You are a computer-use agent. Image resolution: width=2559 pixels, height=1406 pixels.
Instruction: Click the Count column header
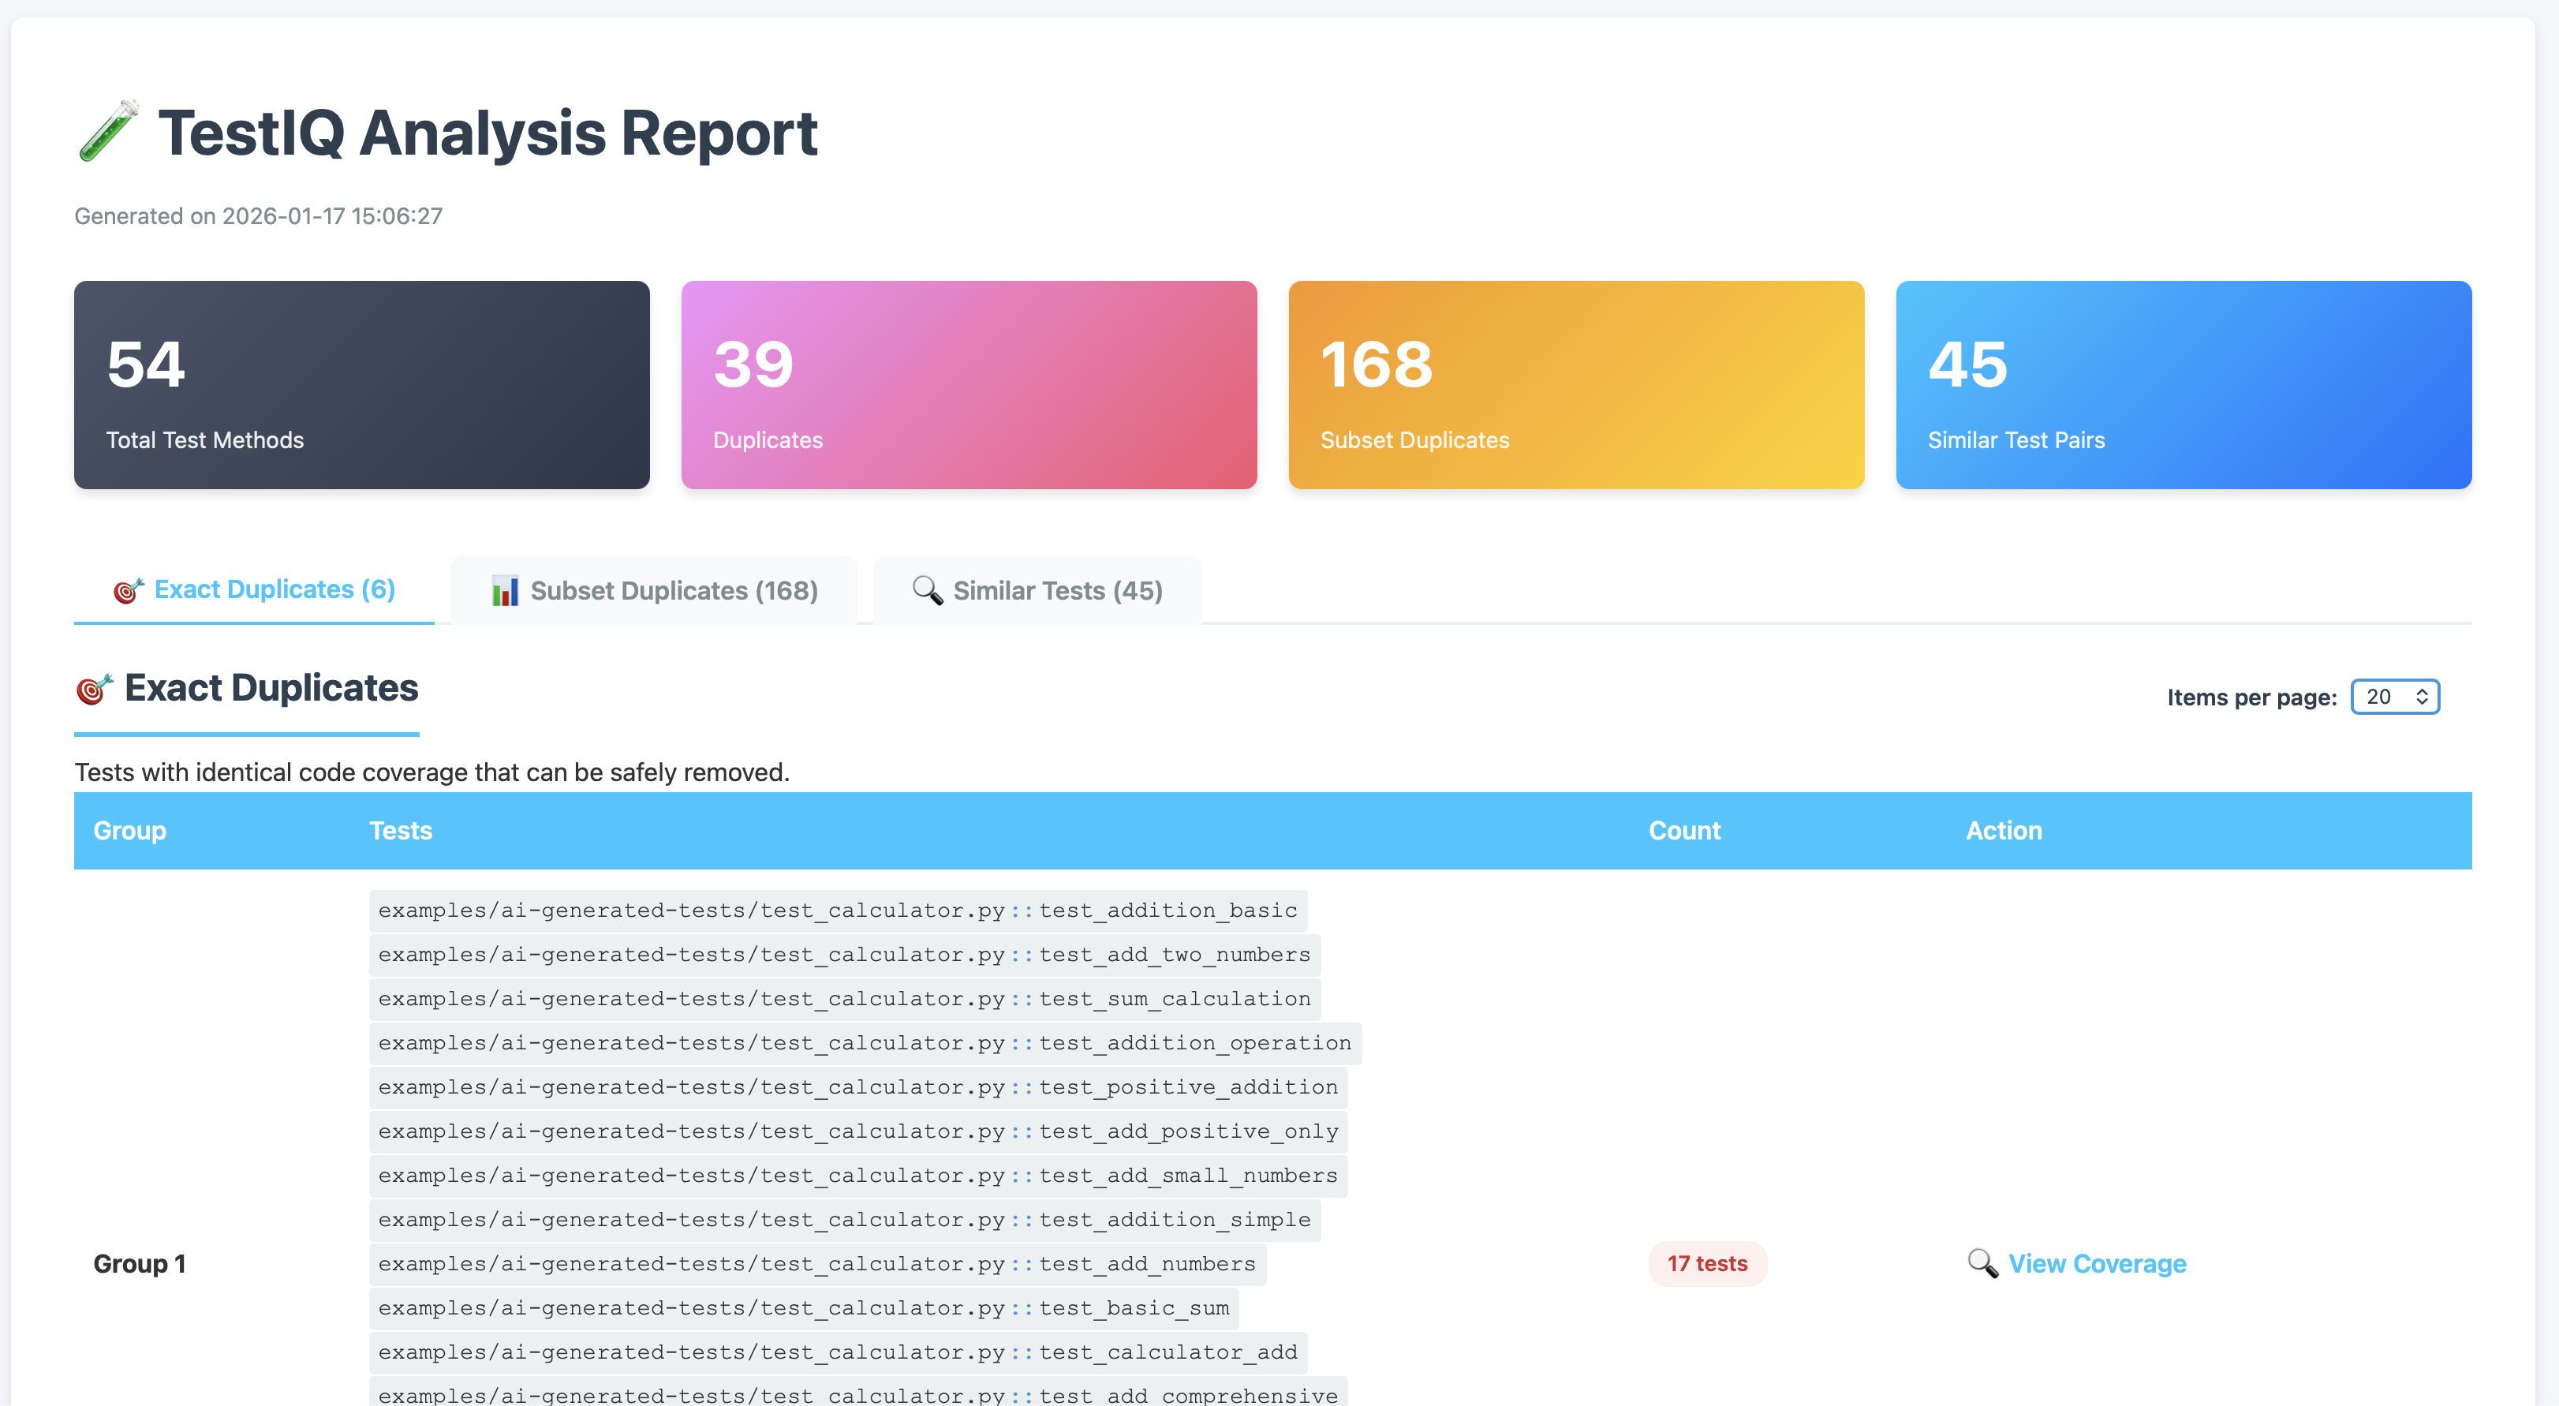[1684, 830]
